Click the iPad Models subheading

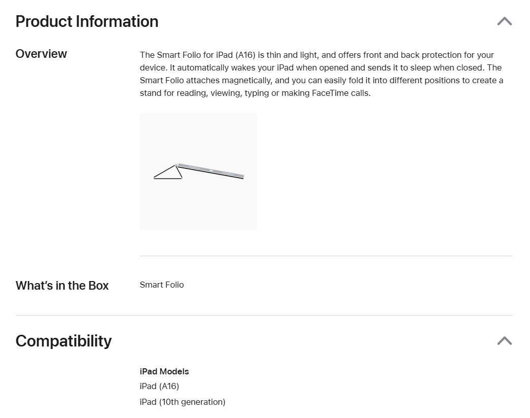(x=164, y=371)
